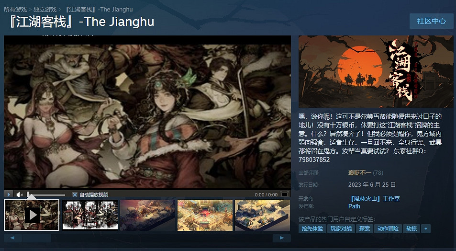Go to 独立游戏 breadcrumb link
This screenshot has height=251, width=456.
point(45,9)
